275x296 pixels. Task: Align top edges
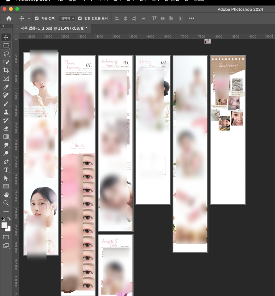point(154,18)
